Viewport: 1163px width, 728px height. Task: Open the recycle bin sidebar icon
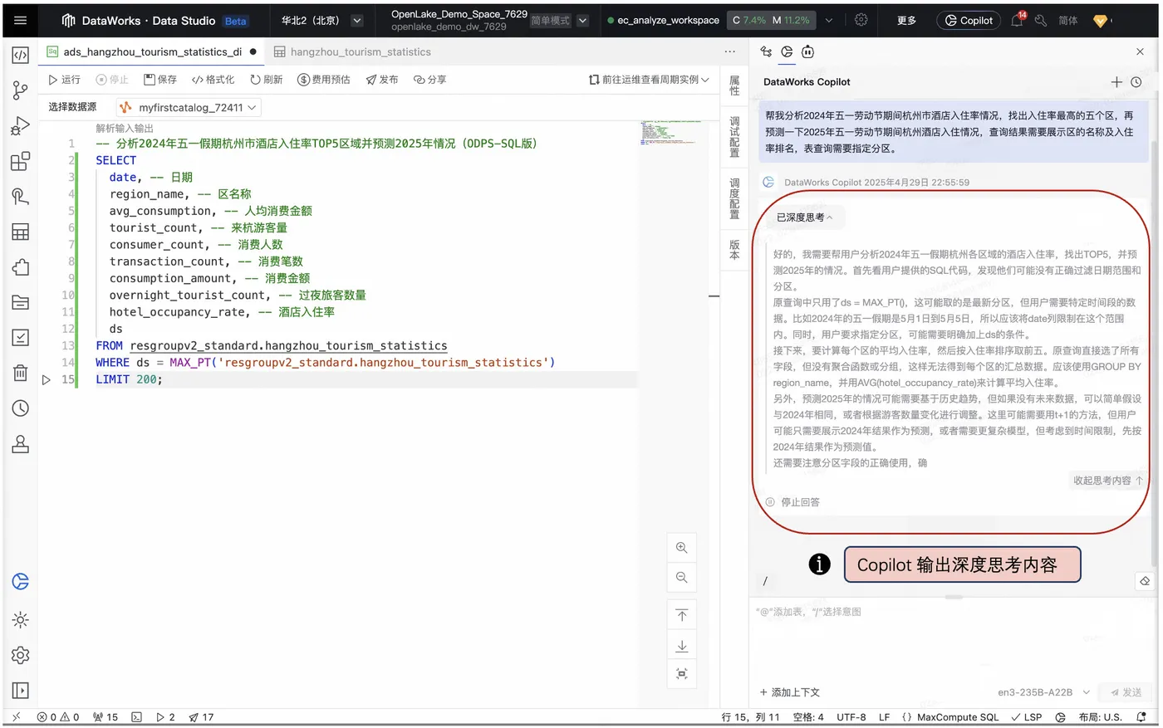click(21, 373)
